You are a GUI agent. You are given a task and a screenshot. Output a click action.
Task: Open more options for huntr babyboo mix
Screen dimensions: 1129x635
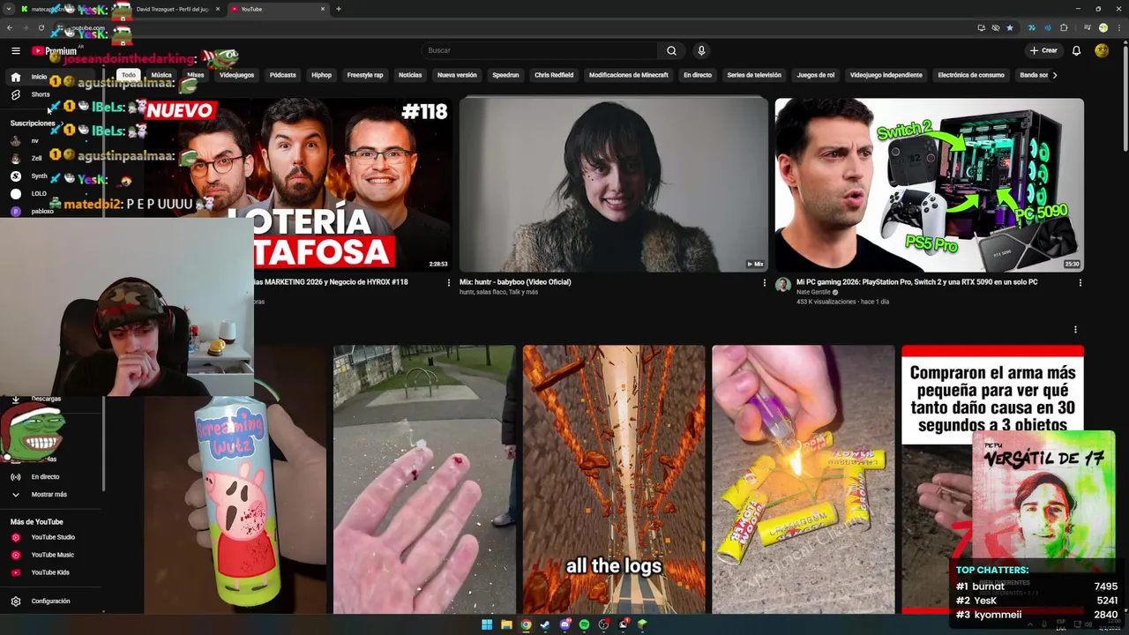(764, 283)
